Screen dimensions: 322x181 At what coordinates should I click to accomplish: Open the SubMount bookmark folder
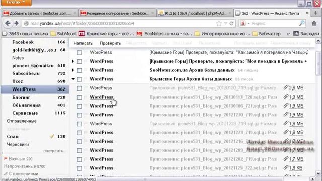coord(64,34)
